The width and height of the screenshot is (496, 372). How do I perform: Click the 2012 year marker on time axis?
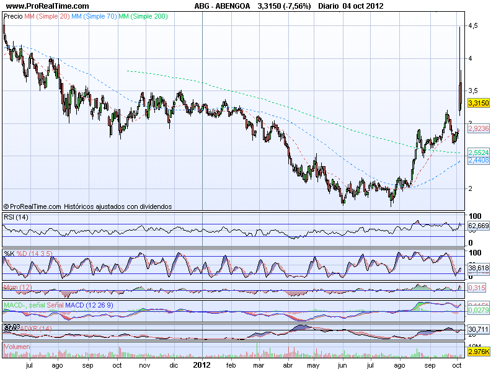pos(202,365)
